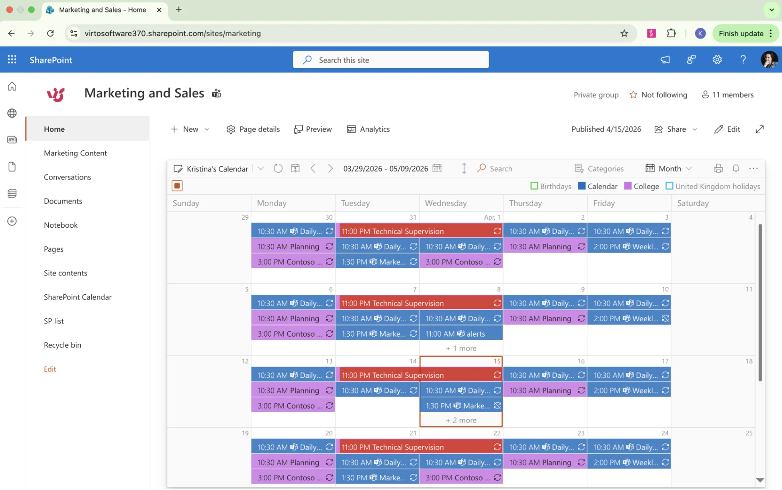Open the news icon in left rail
This screenshot has width=782, height=490.
[12, 140]
